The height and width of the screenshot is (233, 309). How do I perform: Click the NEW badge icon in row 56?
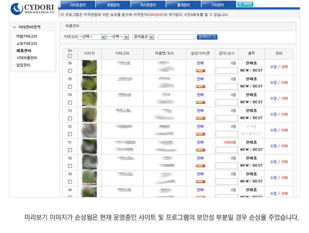click(x=200, y=71)
